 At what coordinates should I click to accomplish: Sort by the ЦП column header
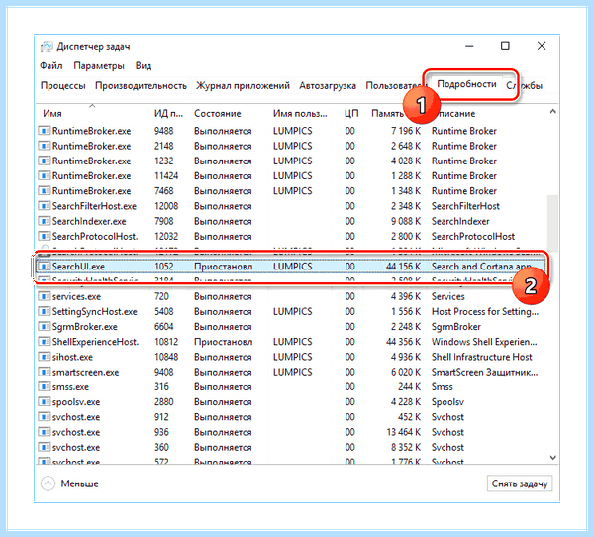tap(351, 113)
